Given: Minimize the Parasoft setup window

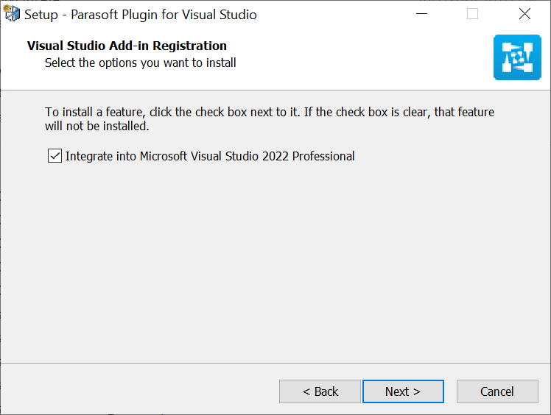Looking at the screenshot, I should (x=421, y=14).
